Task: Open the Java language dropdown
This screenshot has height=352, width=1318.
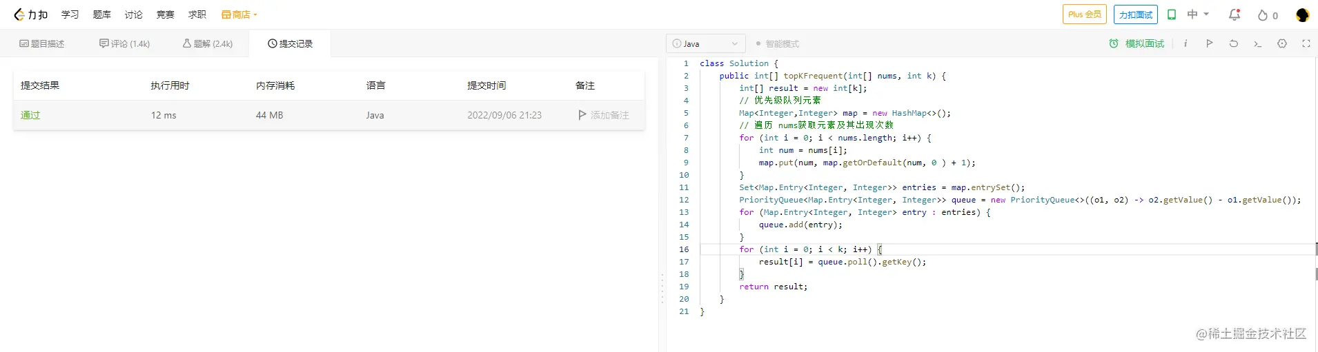Action: [x=706, y=43]
